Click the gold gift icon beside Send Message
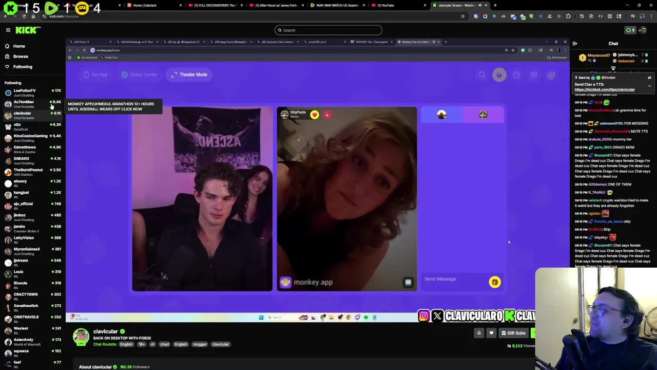The image size is (657, 370). click(494, 282)
